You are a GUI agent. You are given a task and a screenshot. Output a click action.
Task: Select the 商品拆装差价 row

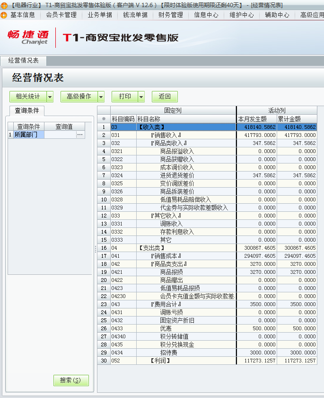(x=207, y=191)
